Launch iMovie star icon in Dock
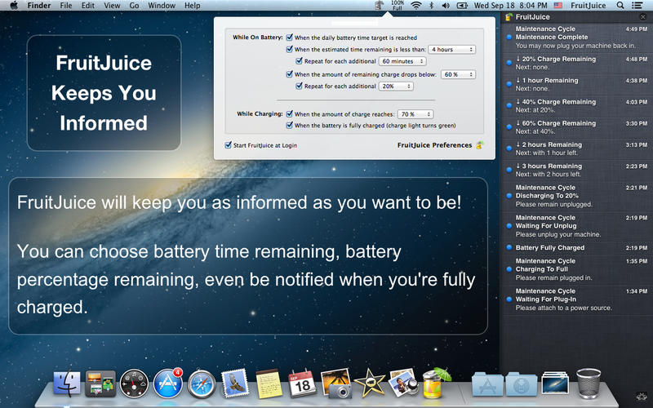Screen dimensions: 653x408 point(370,383)
